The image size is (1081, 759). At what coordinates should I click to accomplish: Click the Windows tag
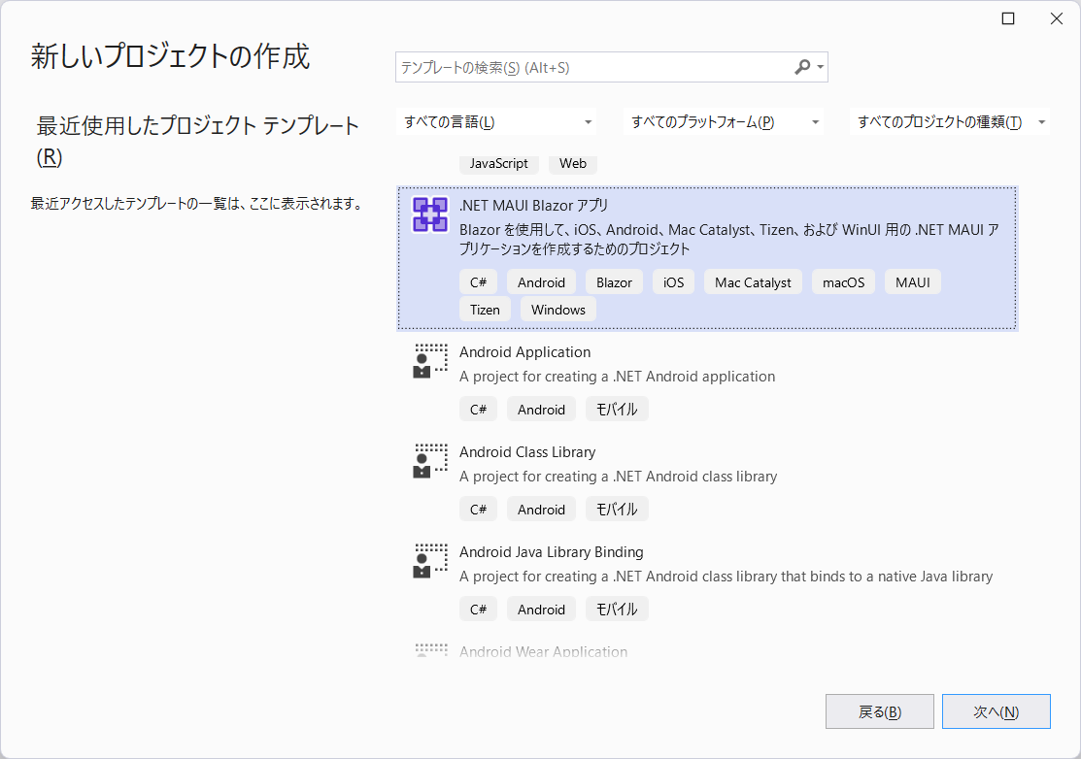click(x=558, y=310)
